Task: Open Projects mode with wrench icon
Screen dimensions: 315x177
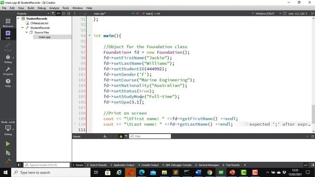Action: 8,71
